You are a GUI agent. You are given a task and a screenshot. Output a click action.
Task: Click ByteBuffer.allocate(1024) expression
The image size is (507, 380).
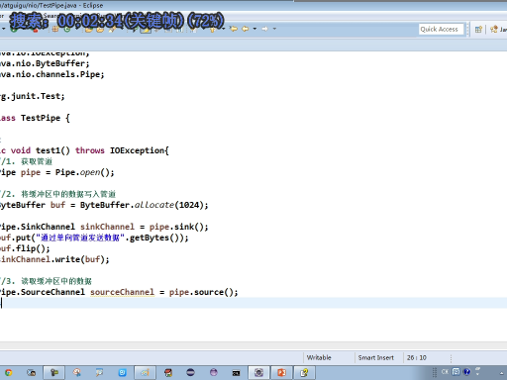(x=142, y=205)
